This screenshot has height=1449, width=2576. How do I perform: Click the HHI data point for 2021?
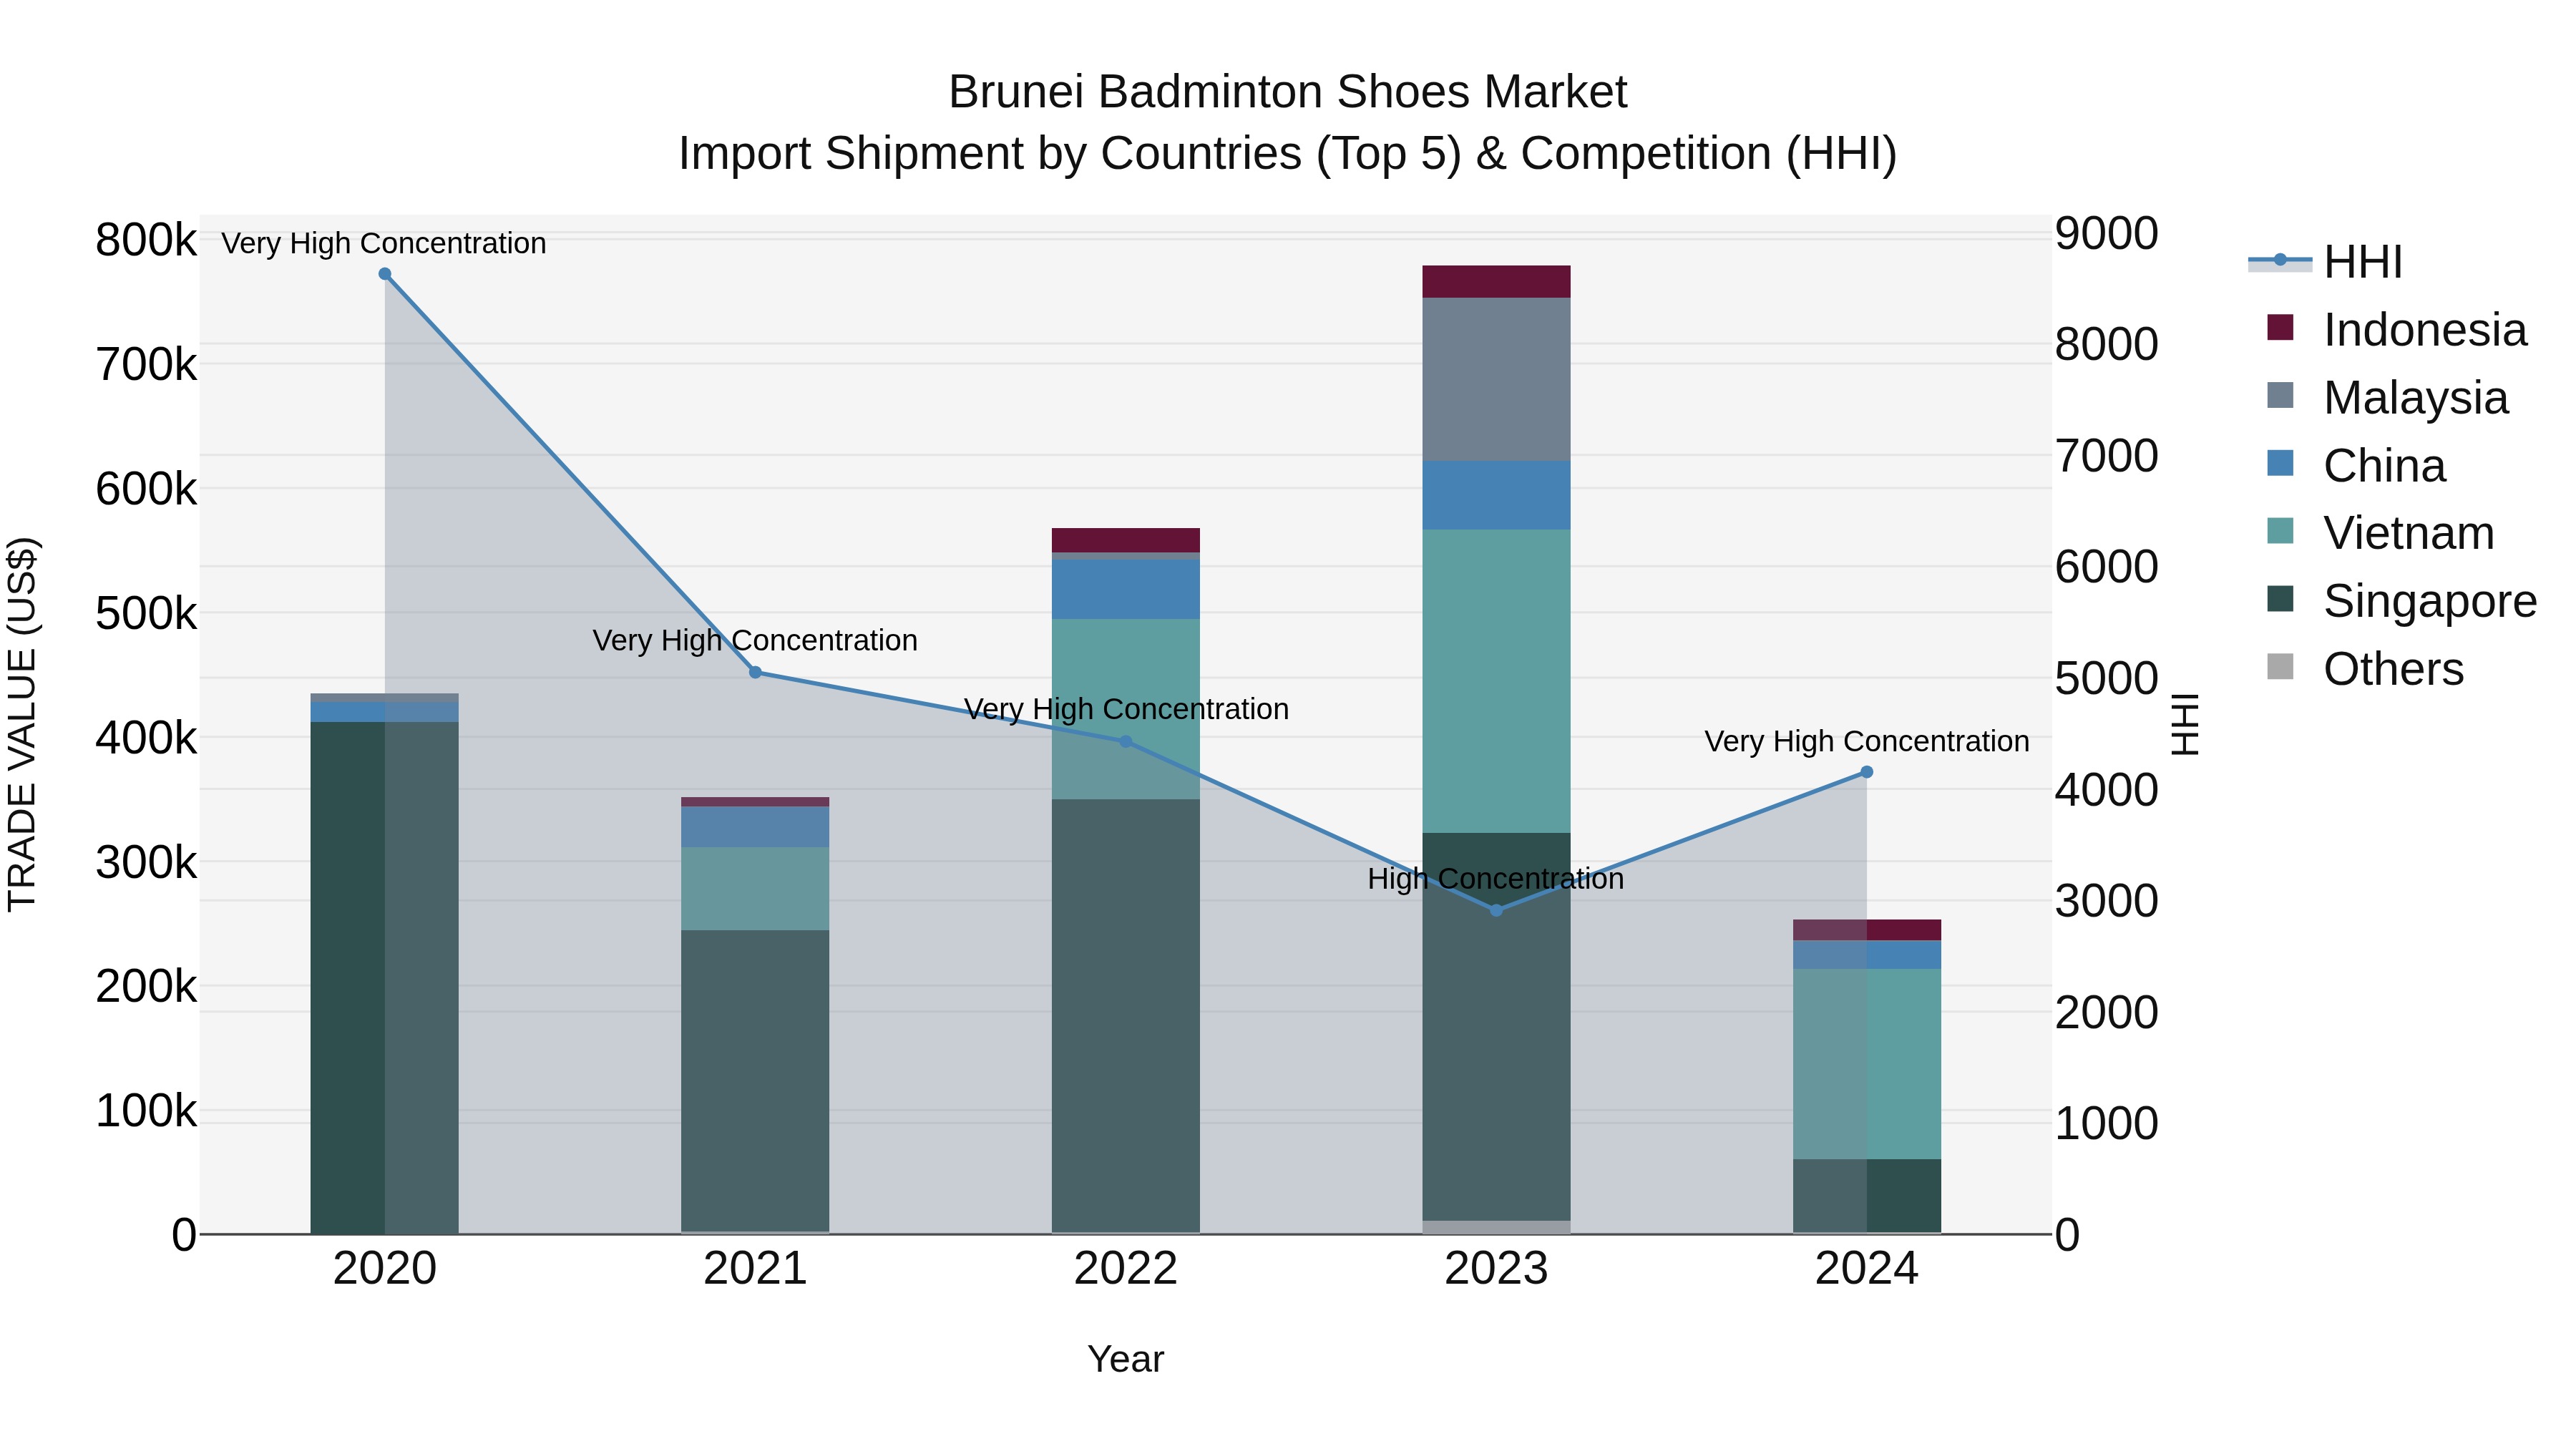[x=755, y=673]
